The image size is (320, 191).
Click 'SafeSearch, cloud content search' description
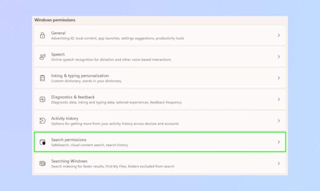(90, 145)
